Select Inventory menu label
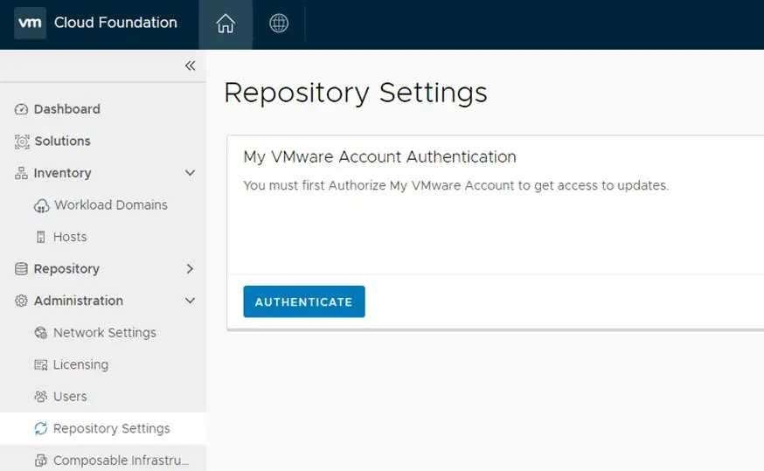 [62, 173]
